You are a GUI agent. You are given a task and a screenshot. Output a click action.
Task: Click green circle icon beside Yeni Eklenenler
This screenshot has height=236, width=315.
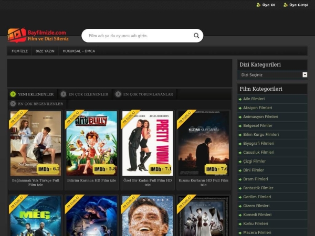(13, 94)
